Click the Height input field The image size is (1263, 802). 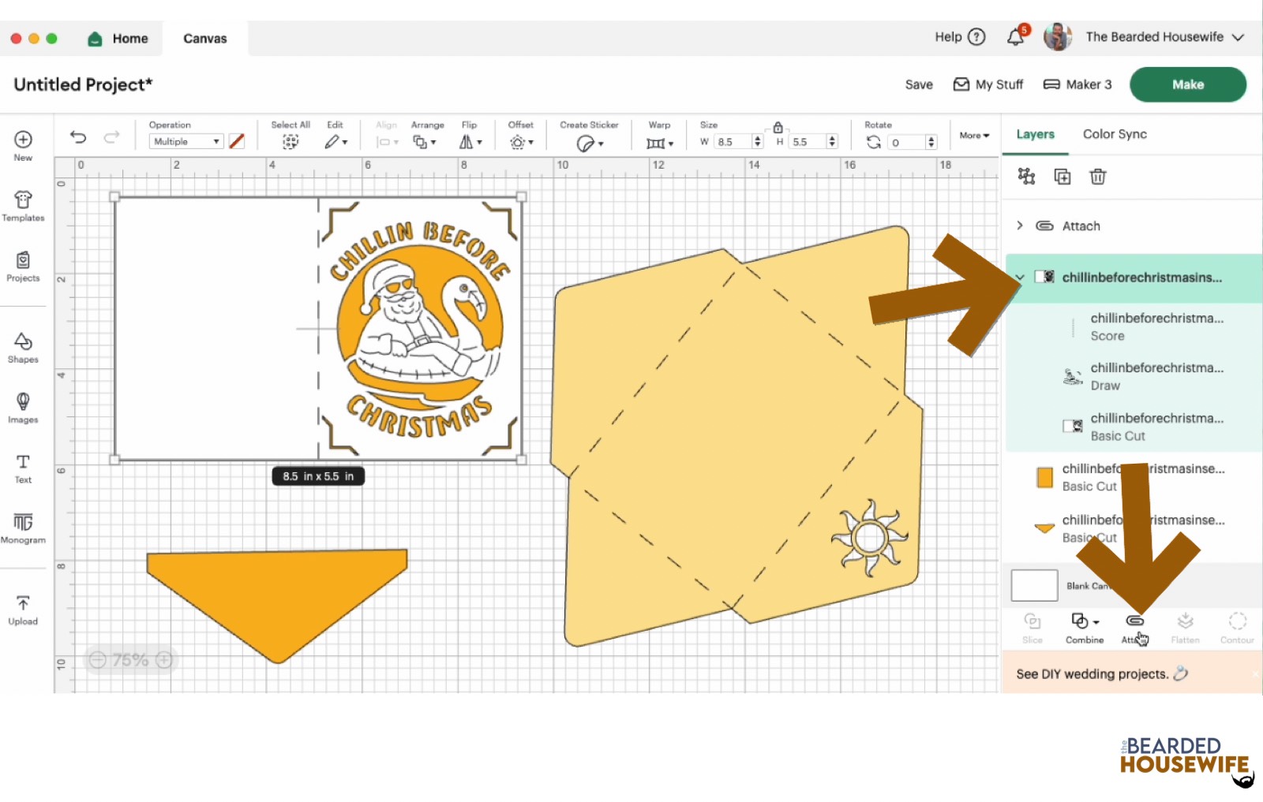[808, 142]
